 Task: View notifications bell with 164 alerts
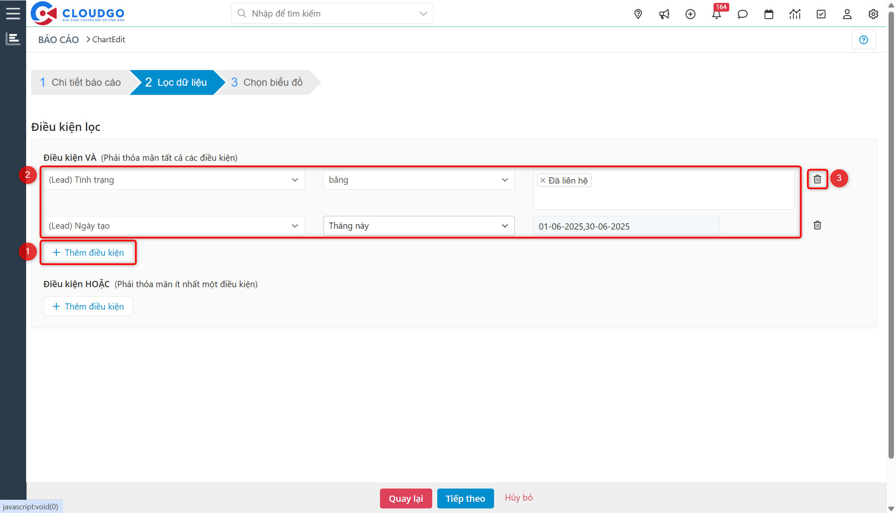coord(716,15)
